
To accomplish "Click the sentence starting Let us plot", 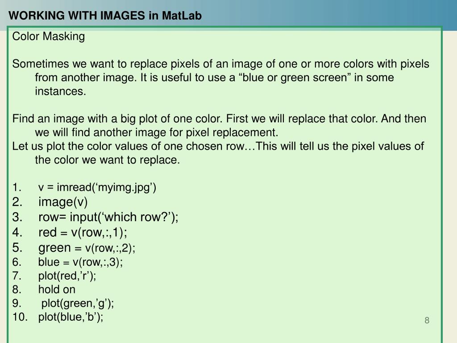I will (218, 153).
